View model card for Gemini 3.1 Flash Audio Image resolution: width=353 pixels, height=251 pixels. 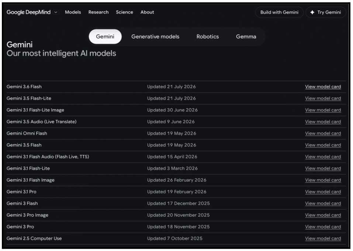[323, 157]
